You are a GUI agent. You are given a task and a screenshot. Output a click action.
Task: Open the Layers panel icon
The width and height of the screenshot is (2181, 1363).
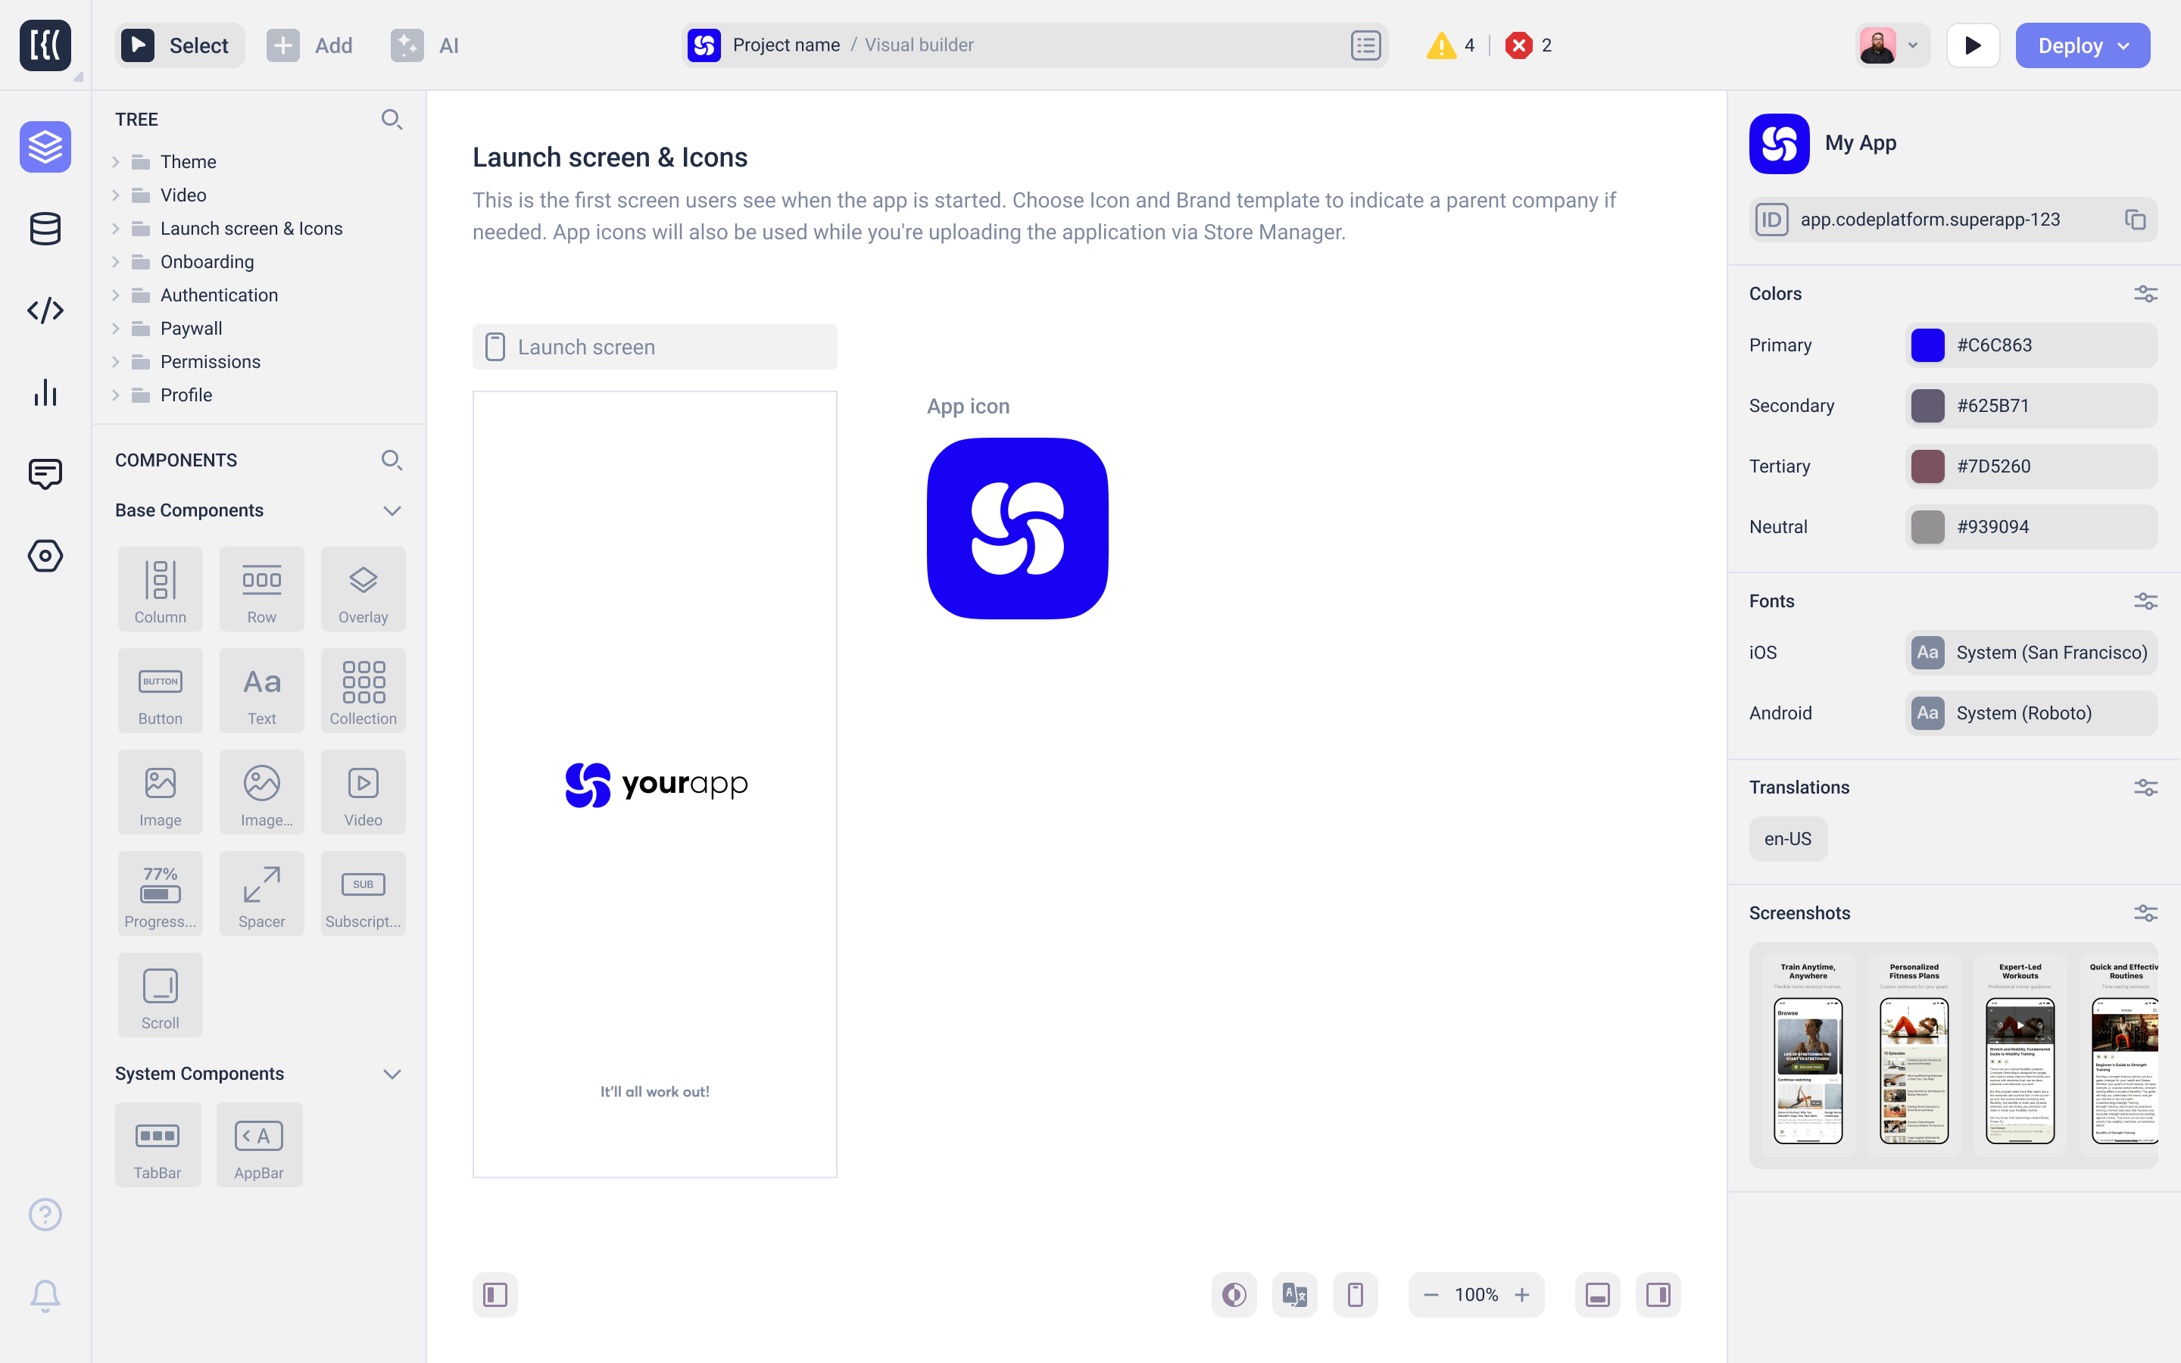pos(45,146)
